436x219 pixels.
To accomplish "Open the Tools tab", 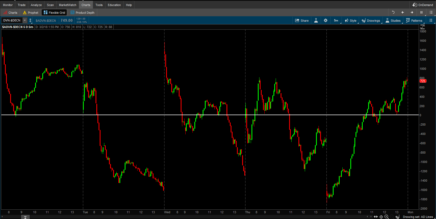I will (99, 5).
